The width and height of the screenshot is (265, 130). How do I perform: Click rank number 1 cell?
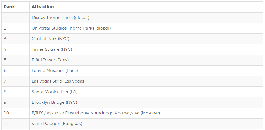[x=15, y=18]
